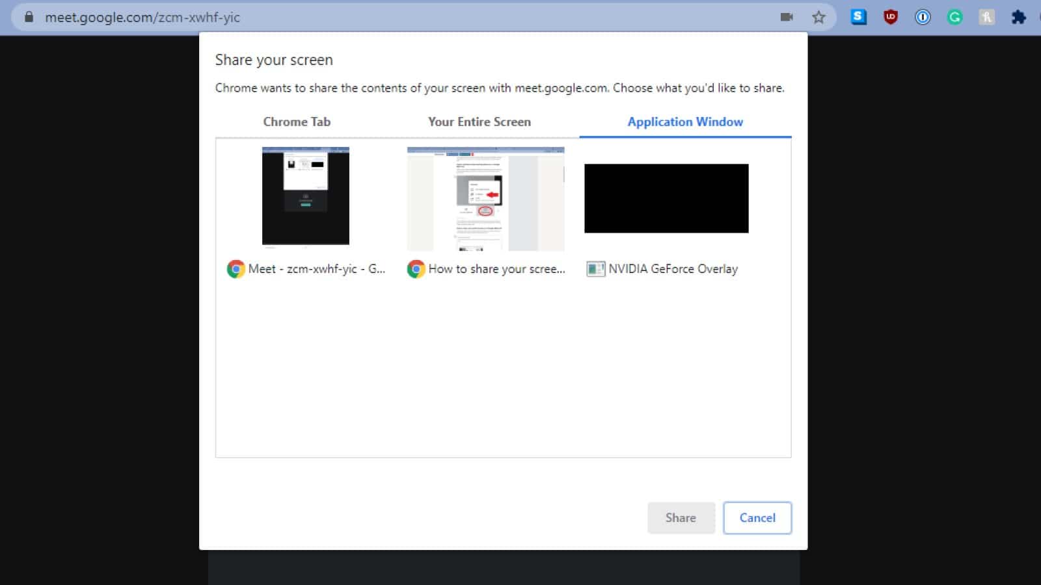The image size is (1041, 585).
Task: Open the uBlock Origin shield extension
Action: coord(891,18)
